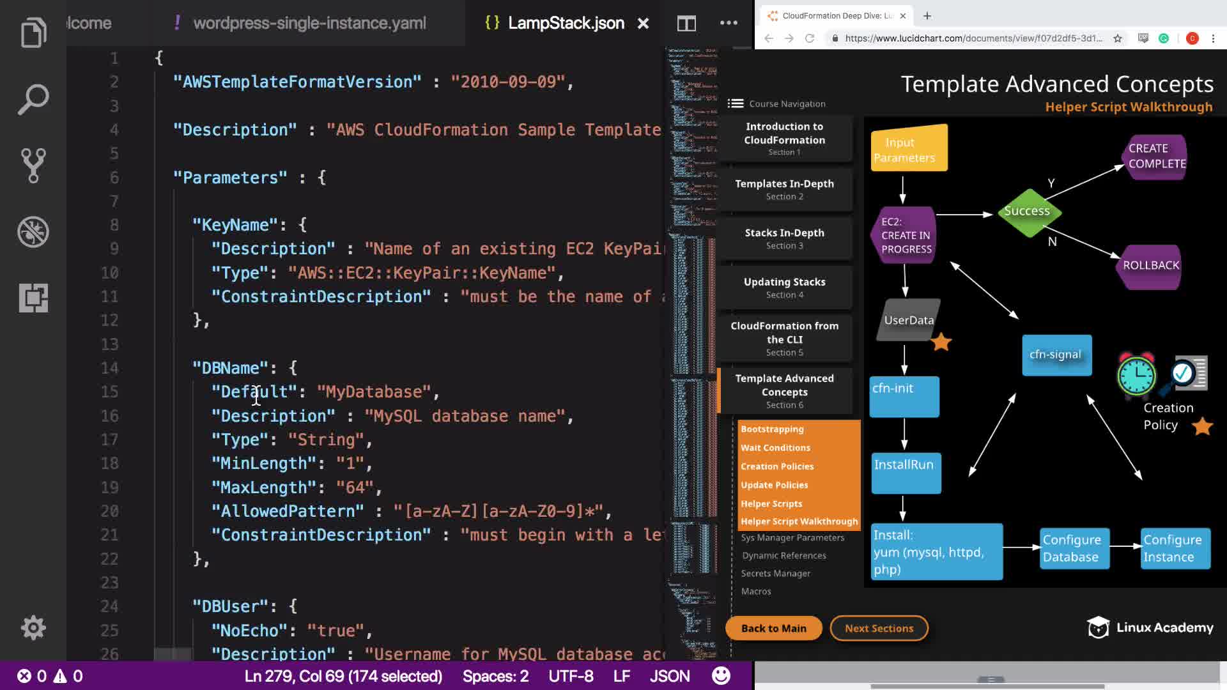1227x690 pixels.
Task: Open editor more actions ellipsis
Action: [x=729, y=23]
